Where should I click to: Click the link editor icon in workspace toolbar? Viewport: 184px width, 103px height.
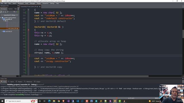[x=1, y=12]
